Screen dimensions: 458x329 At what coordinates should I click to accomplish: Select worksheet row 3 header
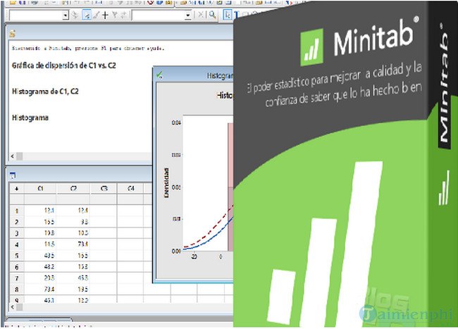tap(17, 233)
